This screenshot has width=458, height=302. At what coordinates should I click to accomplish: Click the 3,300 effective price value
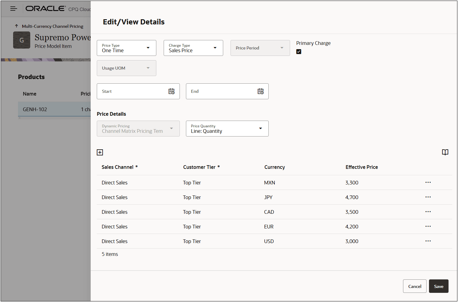click(352, 183)
